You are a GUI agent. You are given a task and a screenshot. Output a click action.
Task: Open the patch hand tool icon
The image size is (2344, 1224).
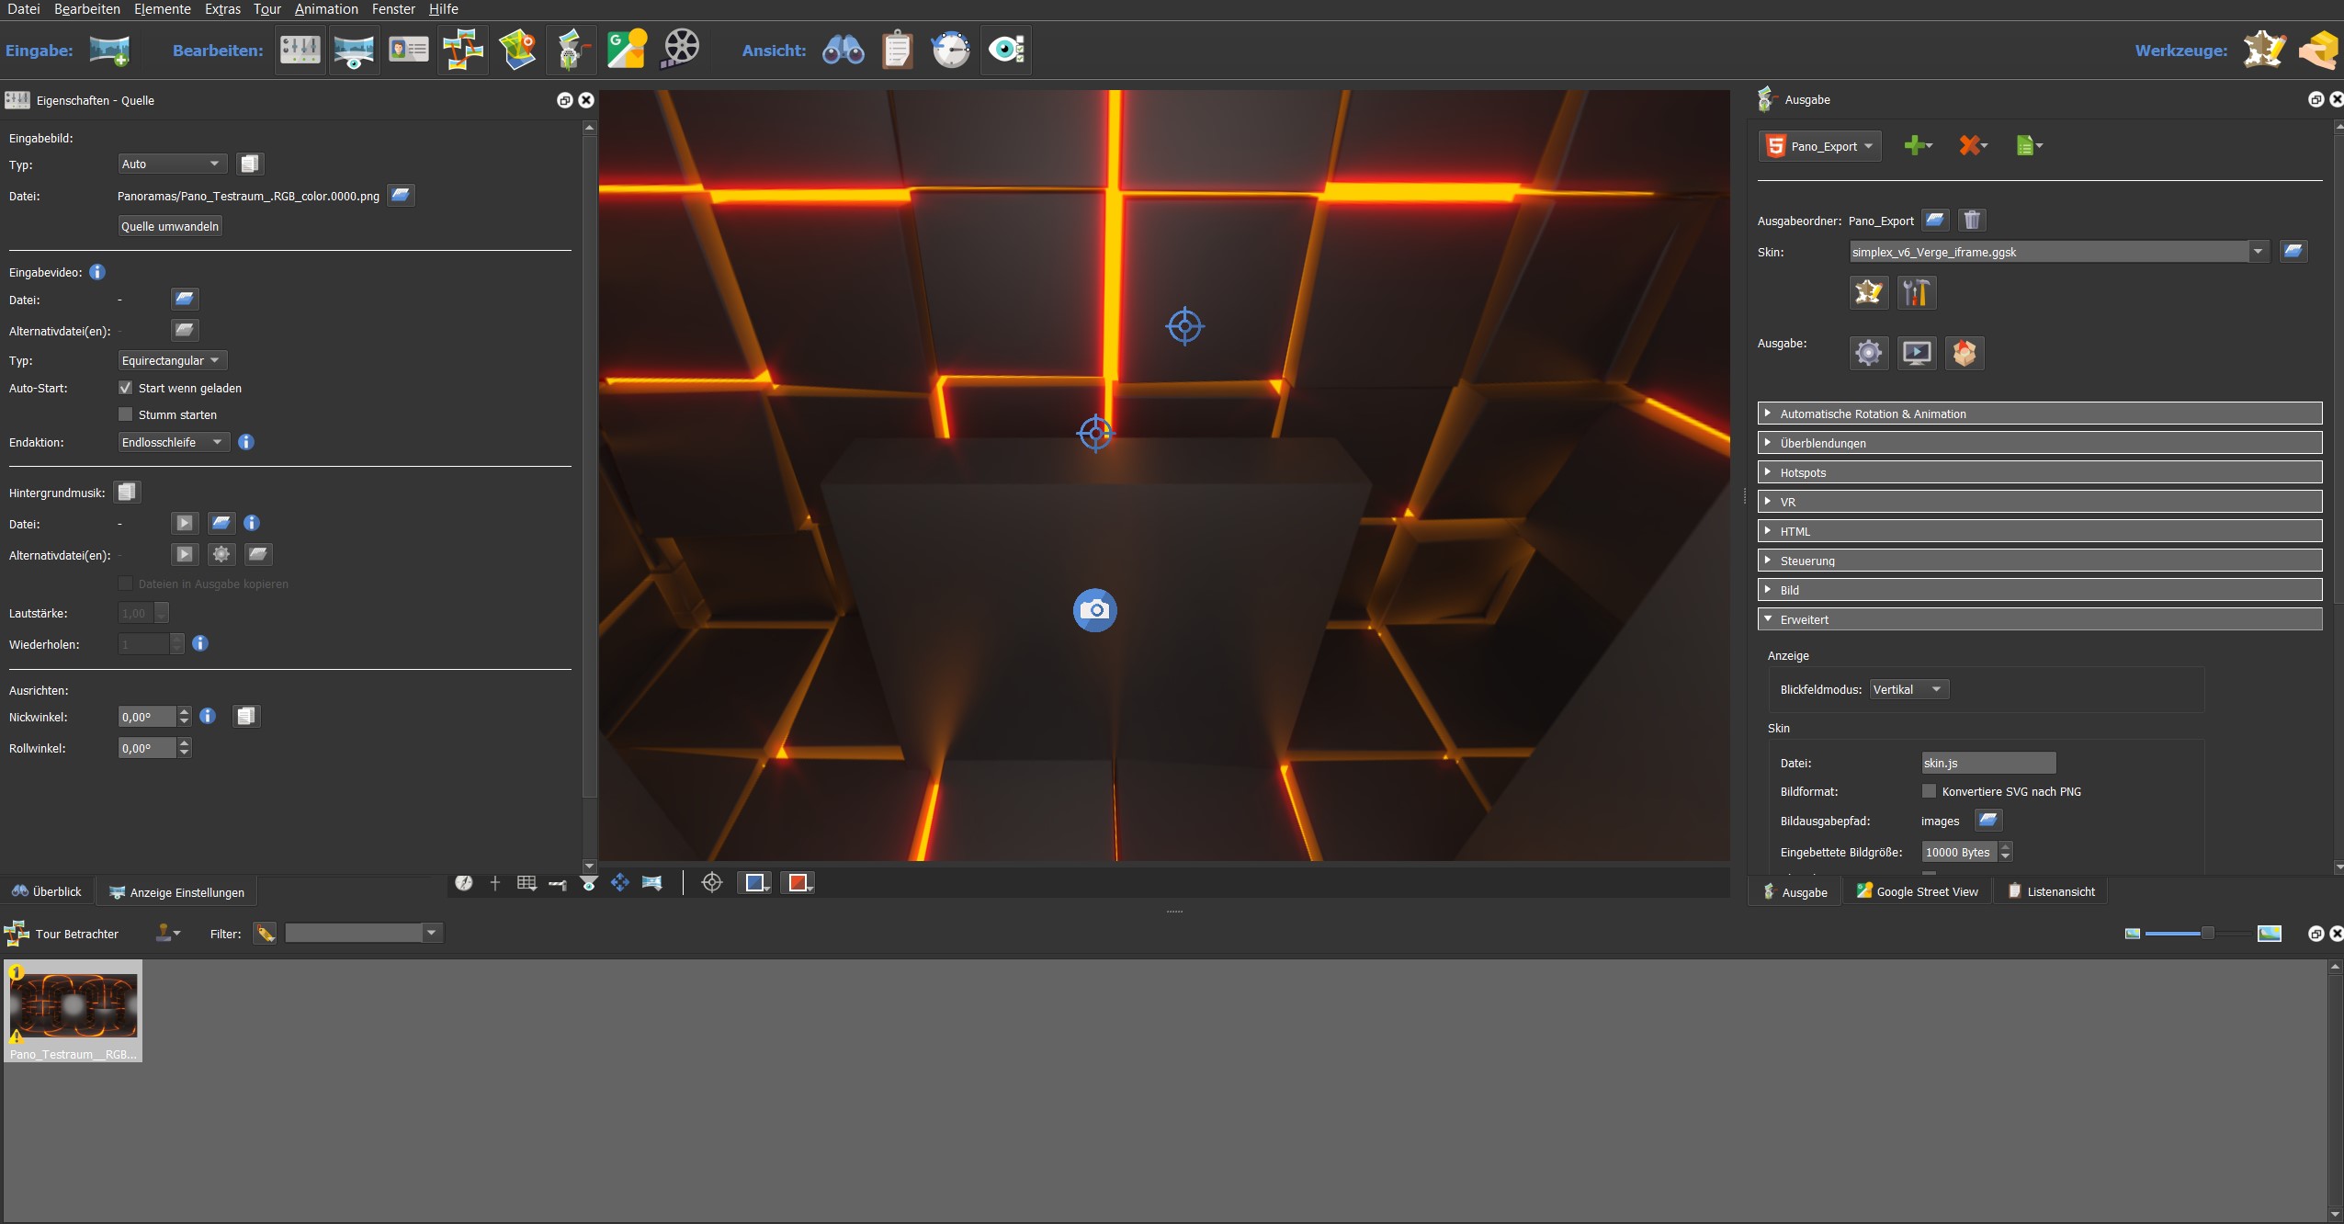[2318, 50]
